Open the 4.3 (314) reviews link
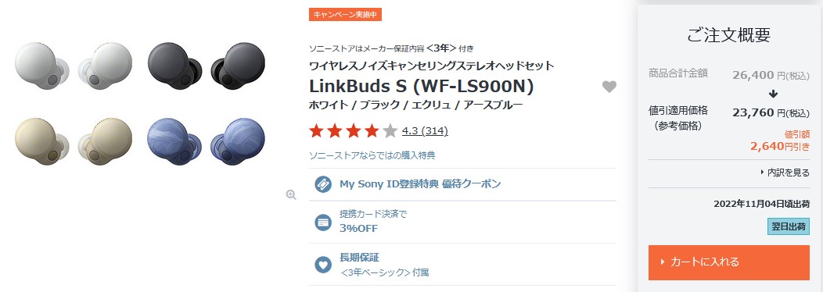 425,130
